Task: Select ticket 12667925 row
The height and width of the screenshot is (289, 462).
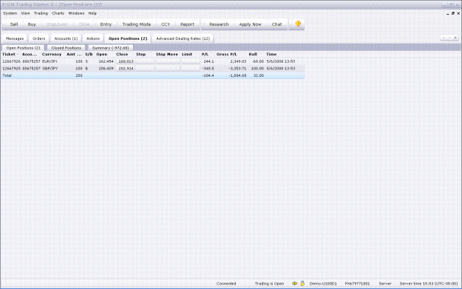Action: (152, 68)
